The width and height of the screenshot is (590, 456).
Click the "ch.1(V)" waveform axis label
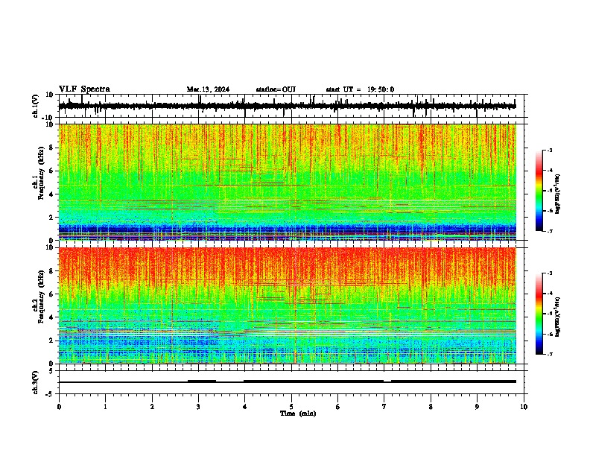tap(36, 106)
